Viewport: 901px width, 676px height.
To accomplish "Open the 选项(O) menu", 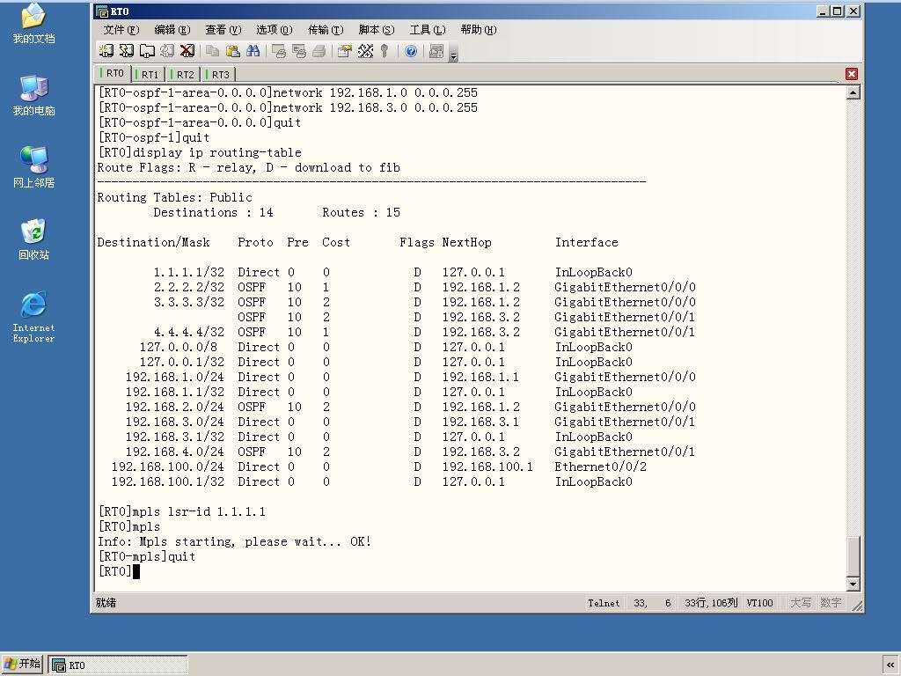I will [x=275, y=30].
